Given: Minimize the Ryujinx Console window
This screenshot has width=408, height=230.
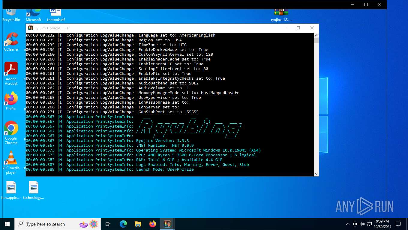Looking at the screenshot, I should coord(284,28).
